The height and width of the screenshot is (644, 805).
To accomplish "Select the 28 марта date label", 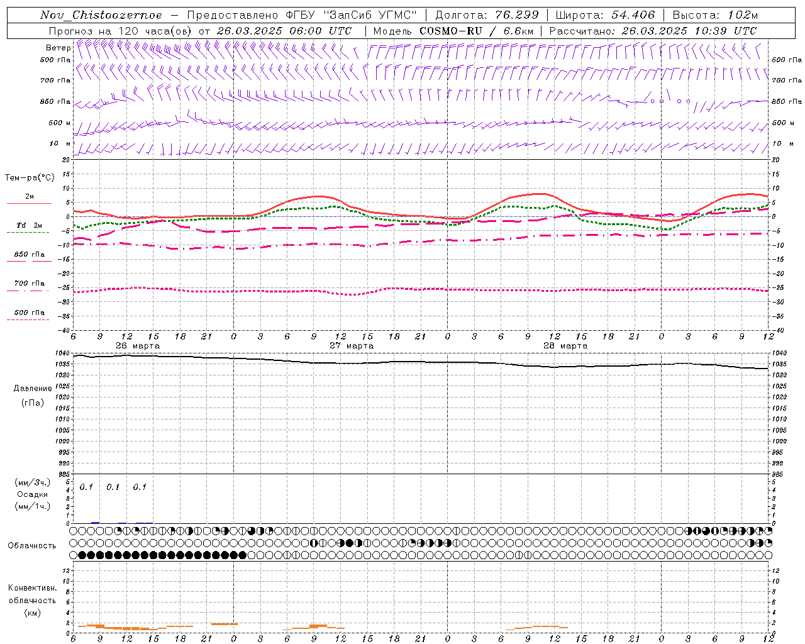I will coord(565,346).
